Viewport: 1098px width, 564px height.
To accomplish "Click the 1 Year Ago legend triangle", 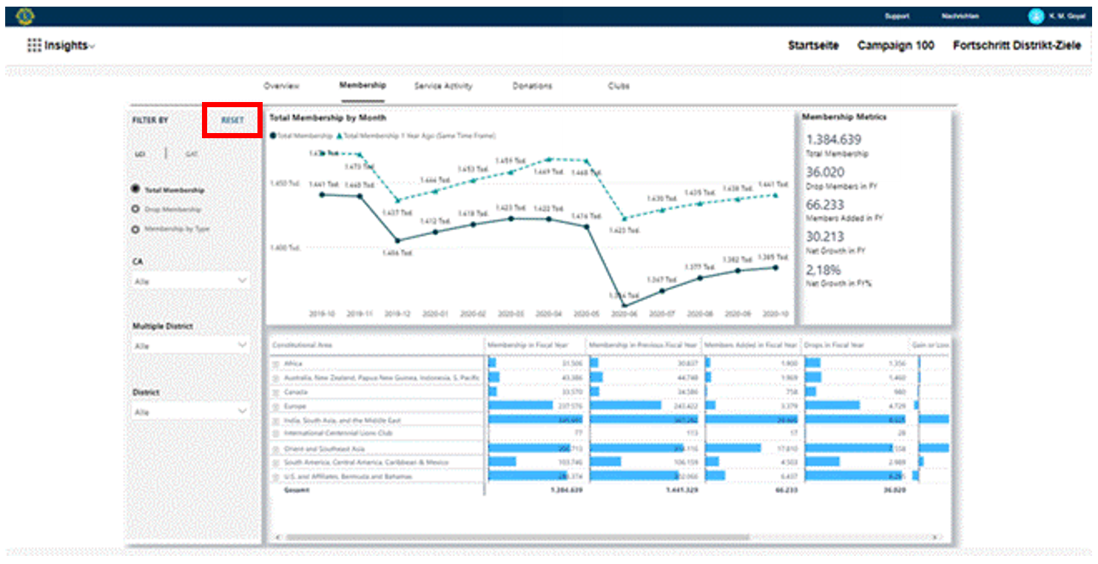I will [339, 136].
